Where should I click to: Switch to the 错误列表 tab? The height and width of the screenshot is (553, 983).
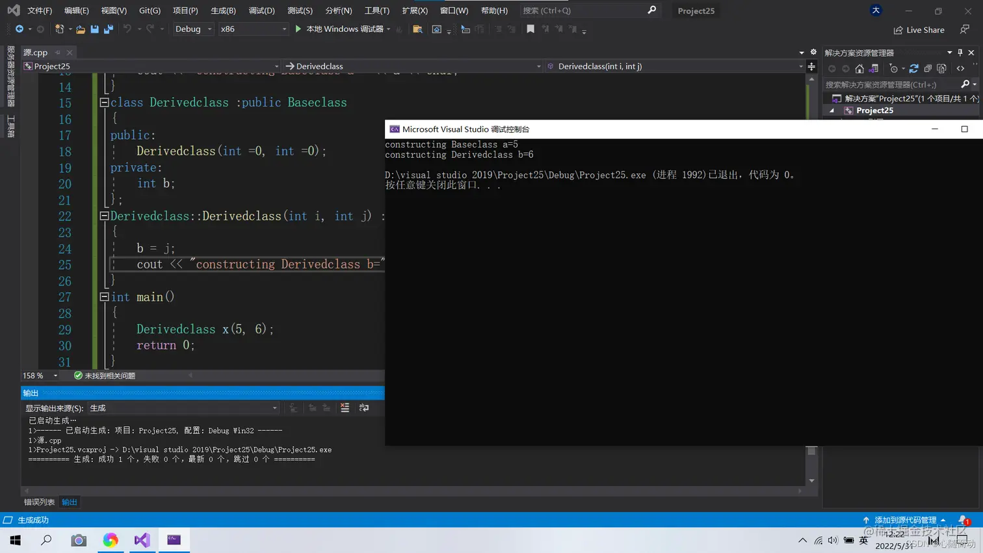39,502
